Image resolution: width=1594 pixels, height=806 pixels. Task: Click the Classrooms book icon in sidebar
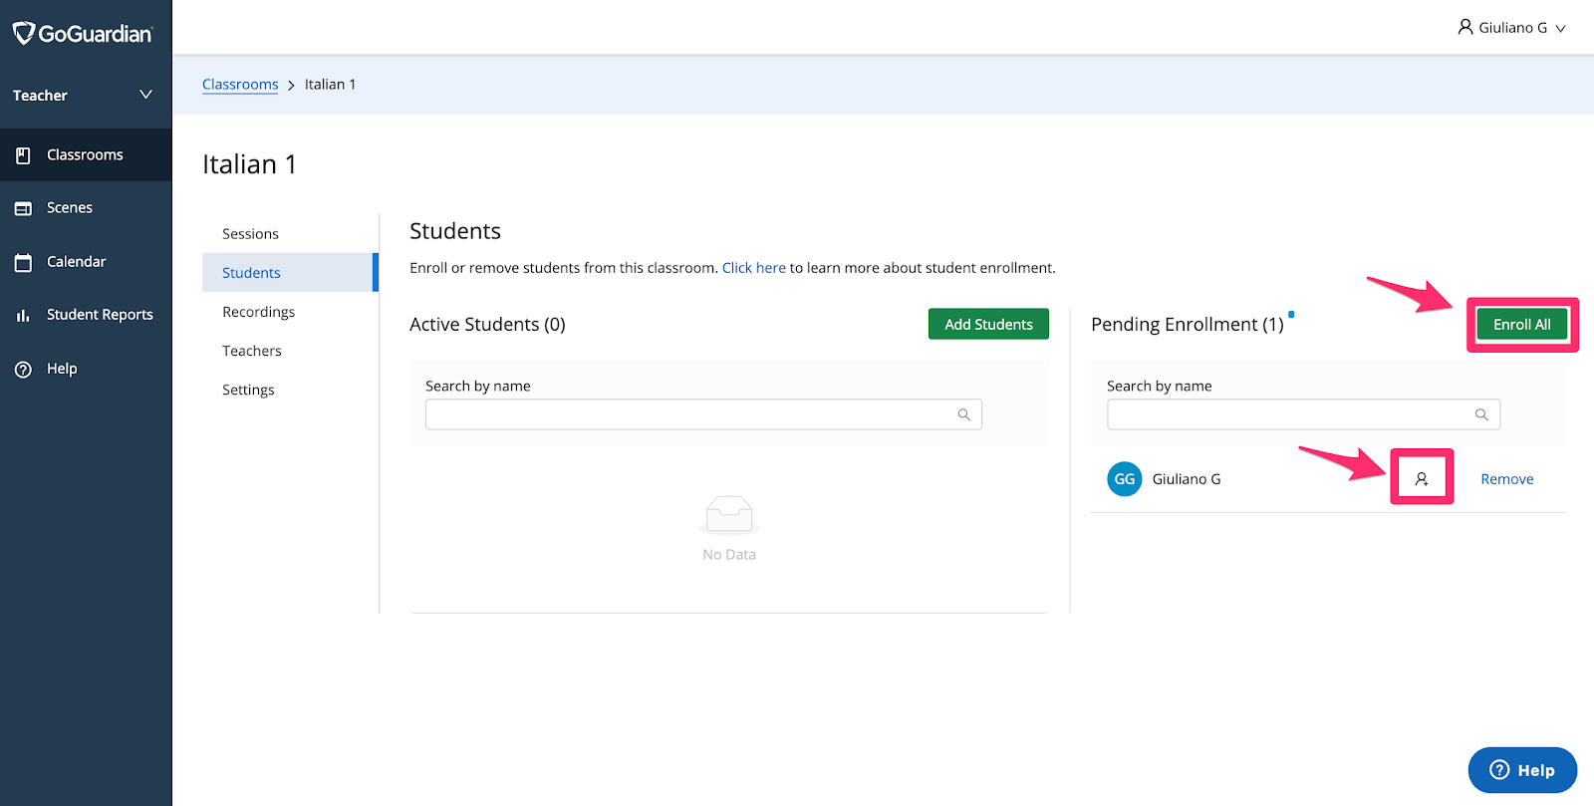pyautogui.click(x=23, y=155)
